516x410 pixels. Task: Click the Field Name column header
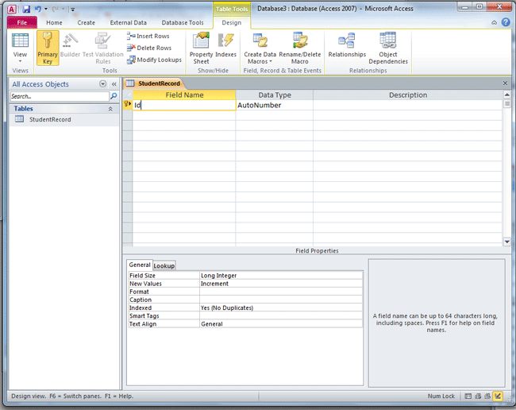tap(184, 95)
